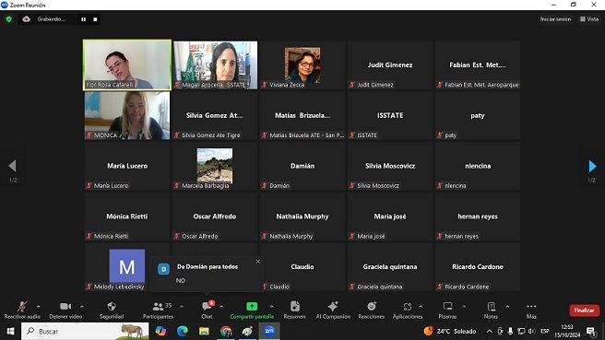The width and height of the screenshot is (605, 340).
Task: Open the Notas tool
Action: [x=491, y=310]
